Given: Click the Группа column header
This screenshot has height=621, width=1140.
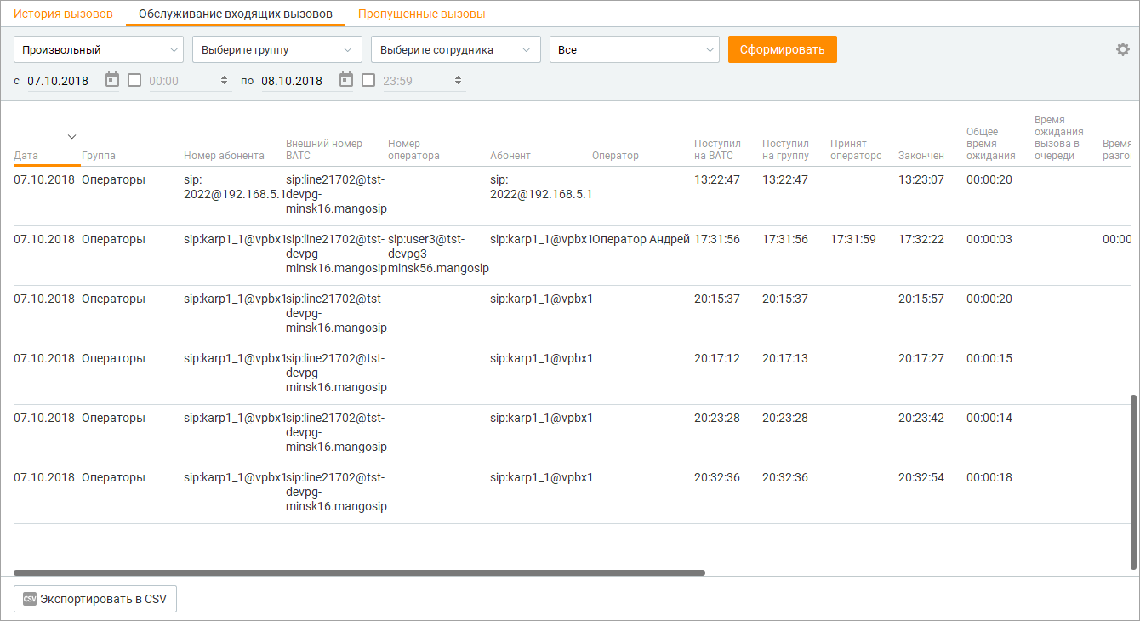Looking at the screenshot, I should coord(99,156).
